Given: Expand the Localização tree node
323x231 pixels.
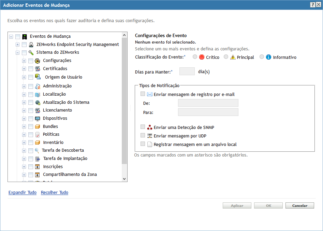Looking at the screenshot, I should tap(24, 94).
